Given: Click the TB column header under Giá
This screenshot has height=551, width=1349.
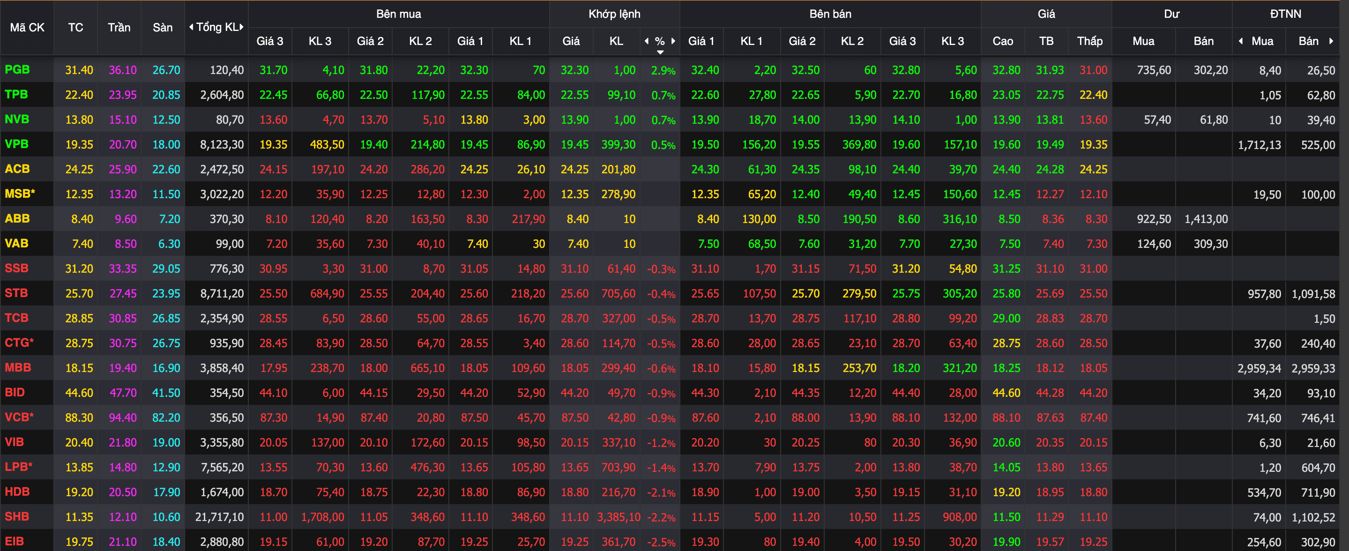Looking at the screenshot, I should point(1046,41).
